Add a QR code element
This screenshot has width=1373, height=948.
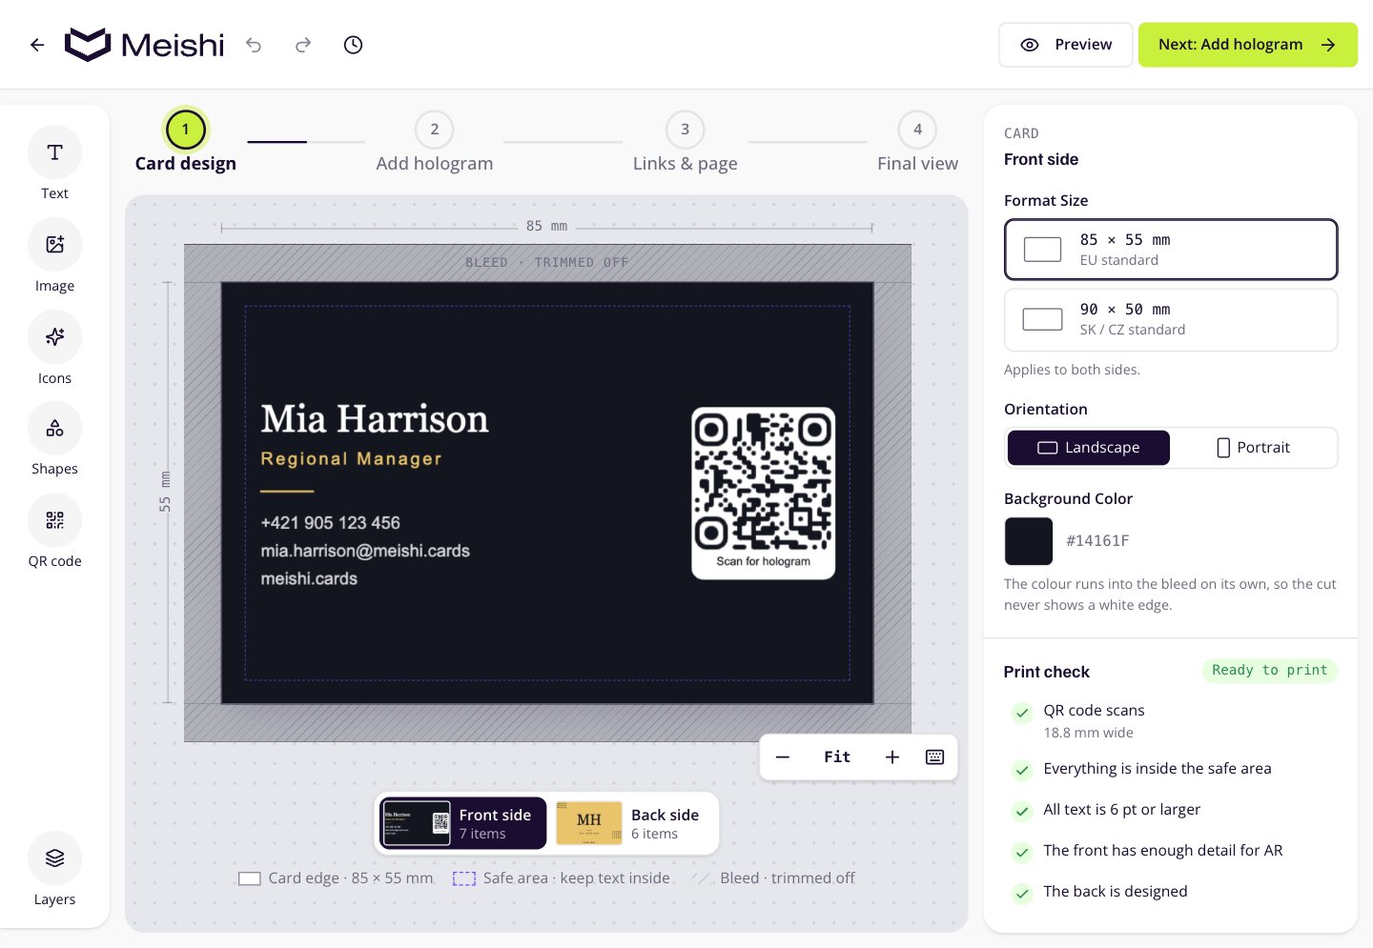coord(54,532)
